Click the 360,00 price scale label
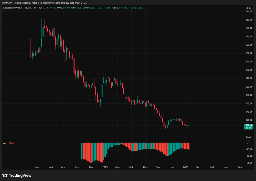The height and width of the screenshot is (181, 256). click(x=249, y=20)
